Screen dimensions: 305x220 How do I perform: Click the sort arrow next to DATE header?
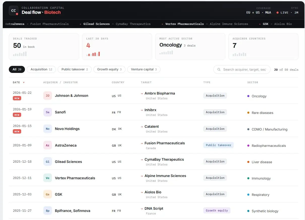coord(24,82)
